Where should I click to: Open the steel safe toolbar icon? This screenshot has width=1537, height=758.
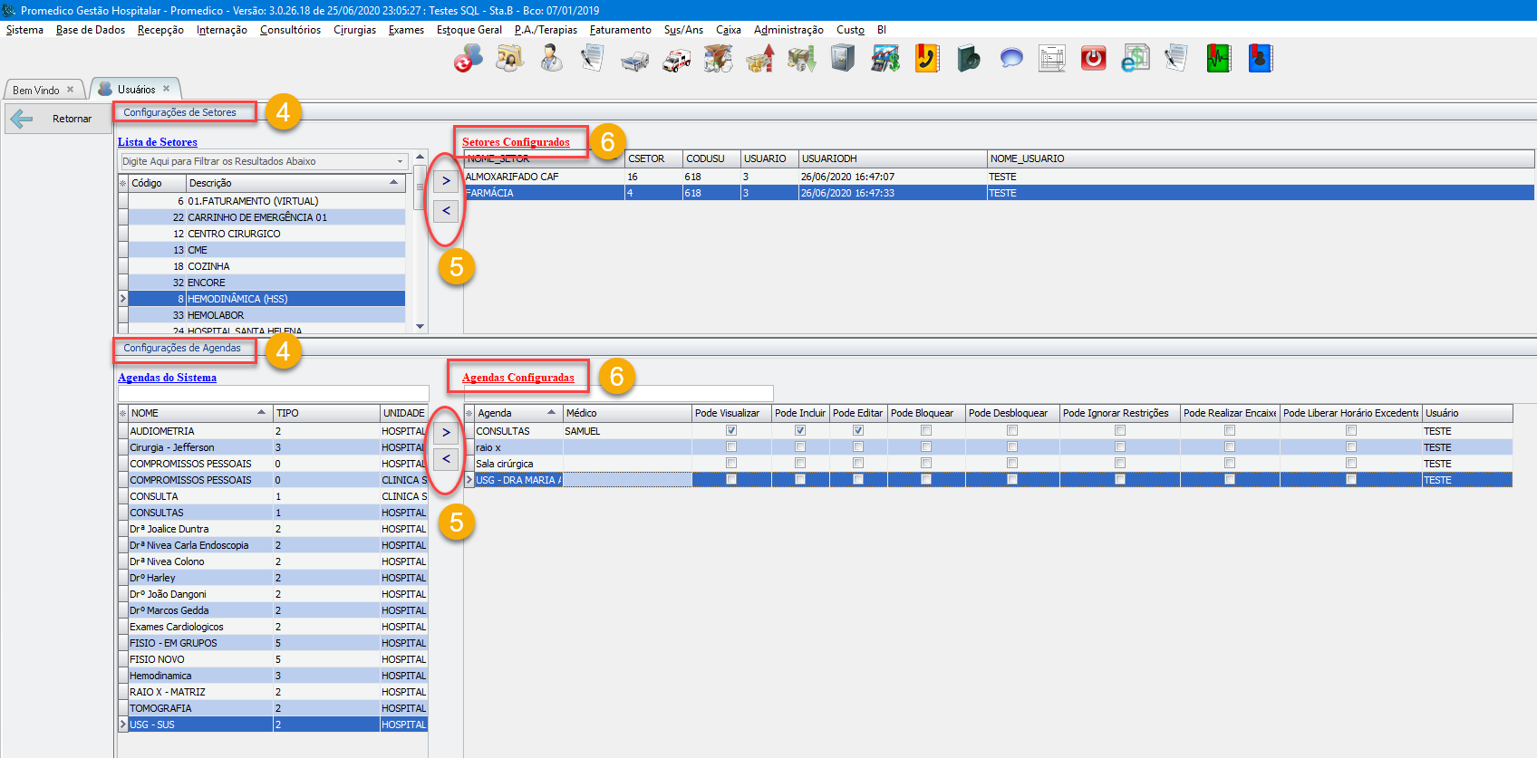pyautogui.click(x=843, y=60)
